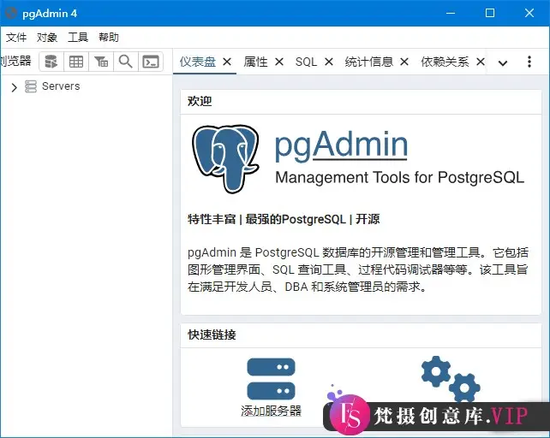Open the 文件 menu
Image resolution: width=550 pixels, height=438 pixels.
pos(16,37)
